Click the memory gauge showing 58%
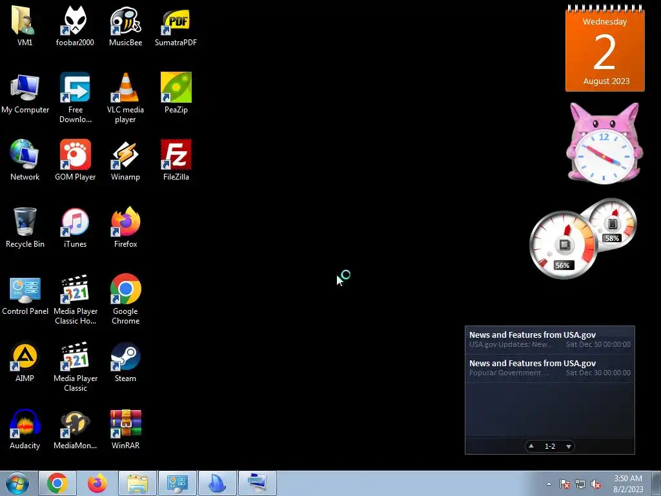The image size is (661, 496). (613, 223)
